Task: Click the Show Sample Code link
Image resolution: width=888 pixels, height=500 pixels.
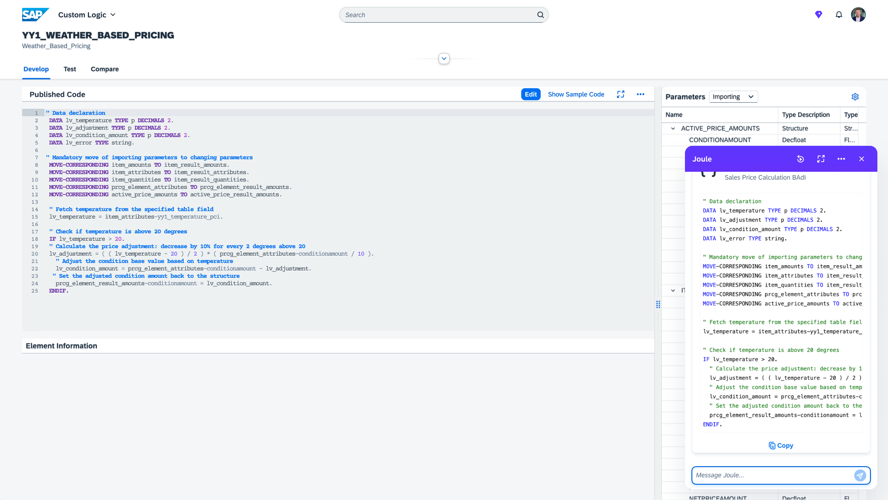Action: click(576, 94)
